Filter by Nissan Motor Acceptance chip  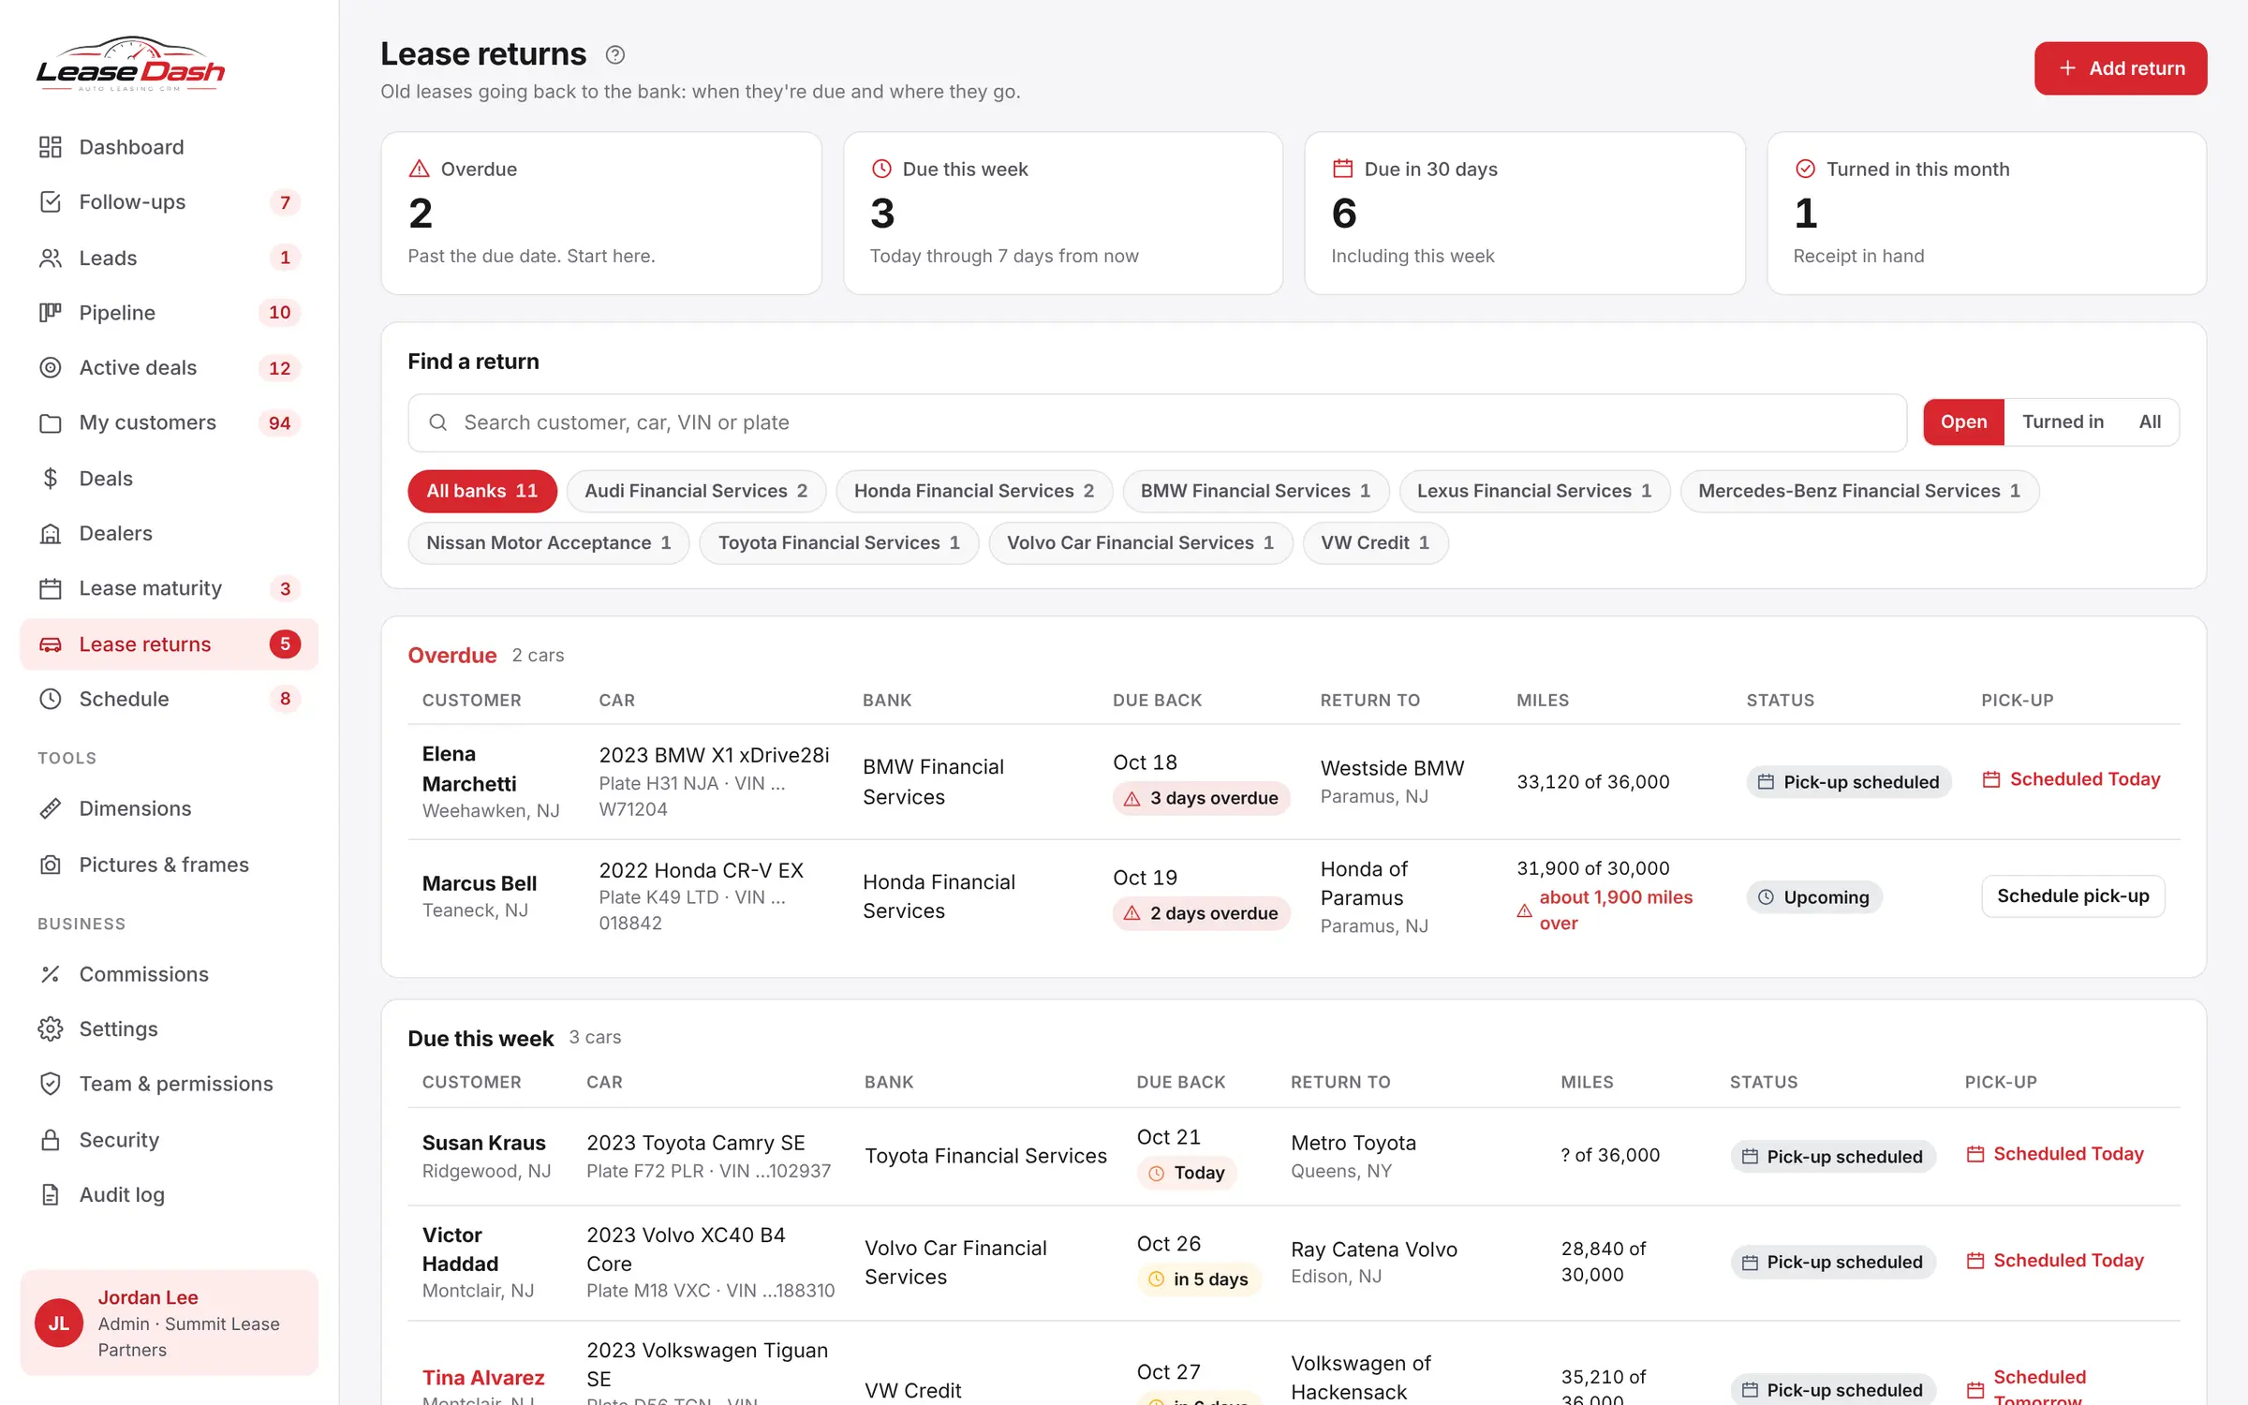click(x=548, y=542)
